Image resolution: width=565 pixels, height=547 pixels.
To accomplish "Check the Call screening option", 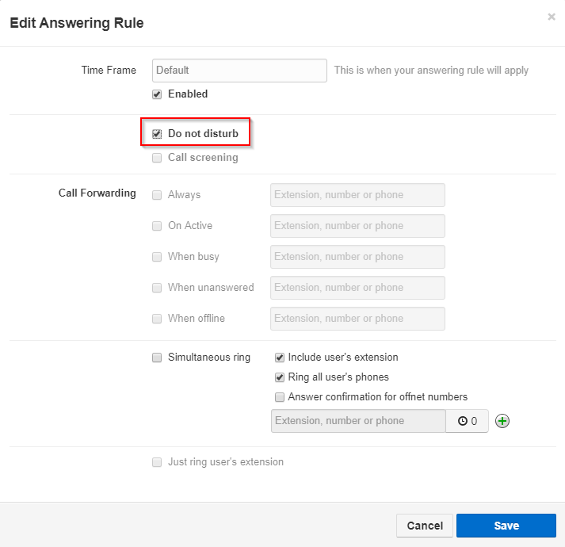I will click(x=157, y=158).
